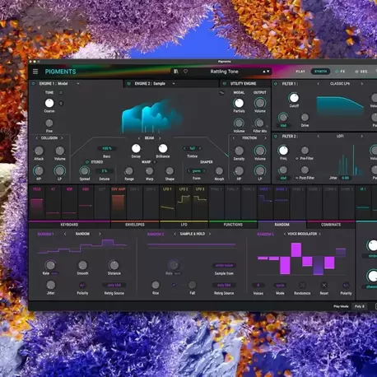Toggle the Engine 1 power button

34,83
